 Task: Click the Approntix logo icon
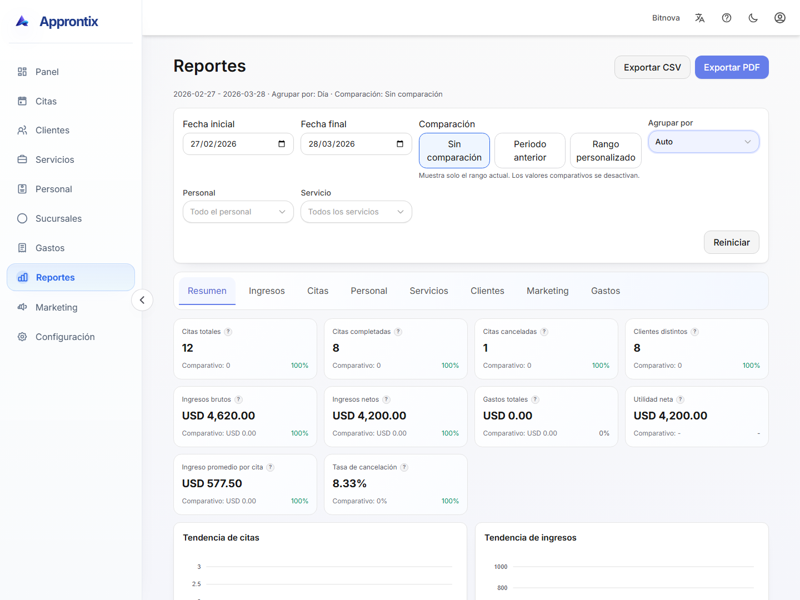22,21
